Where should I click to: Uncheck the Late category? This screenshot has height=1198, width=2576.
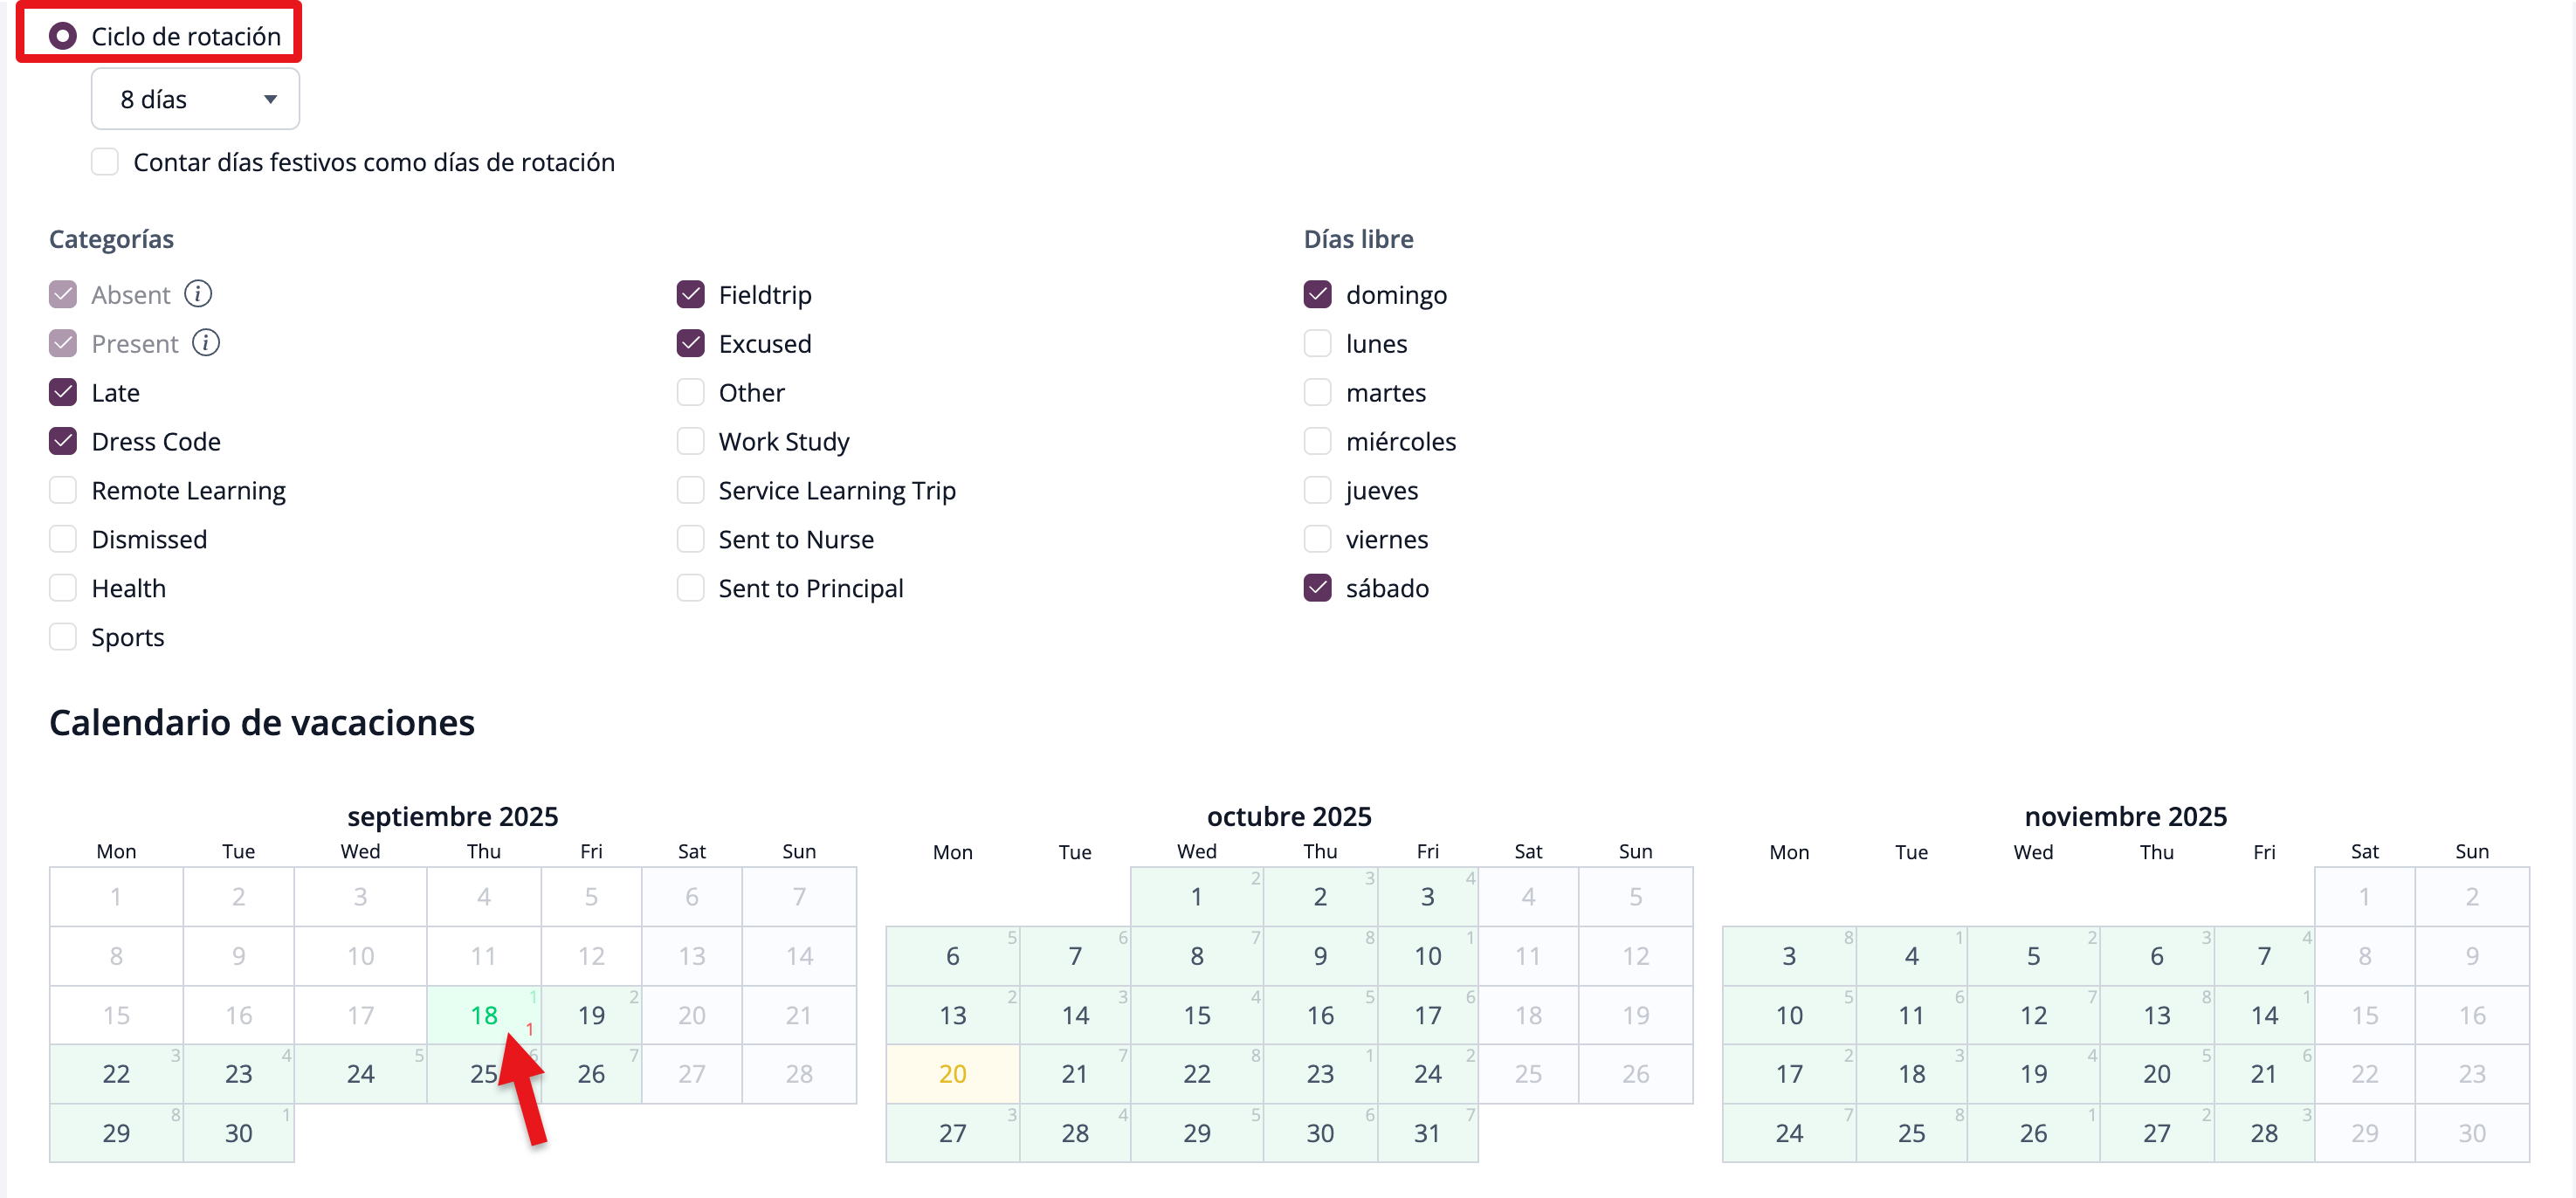(63, 392)
